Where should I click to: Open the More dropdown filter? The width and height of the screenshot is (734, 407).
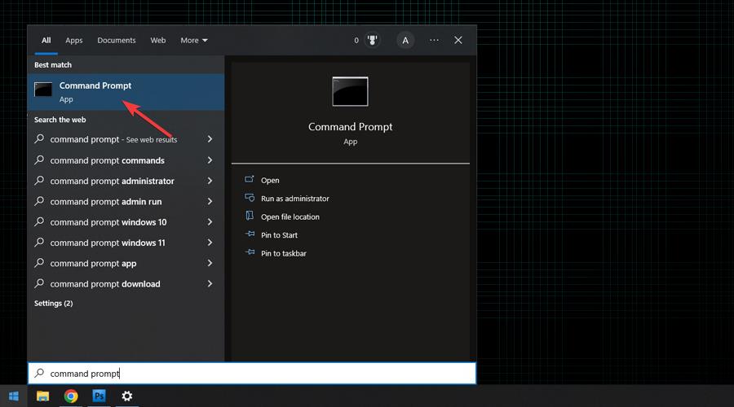point(194,40)
